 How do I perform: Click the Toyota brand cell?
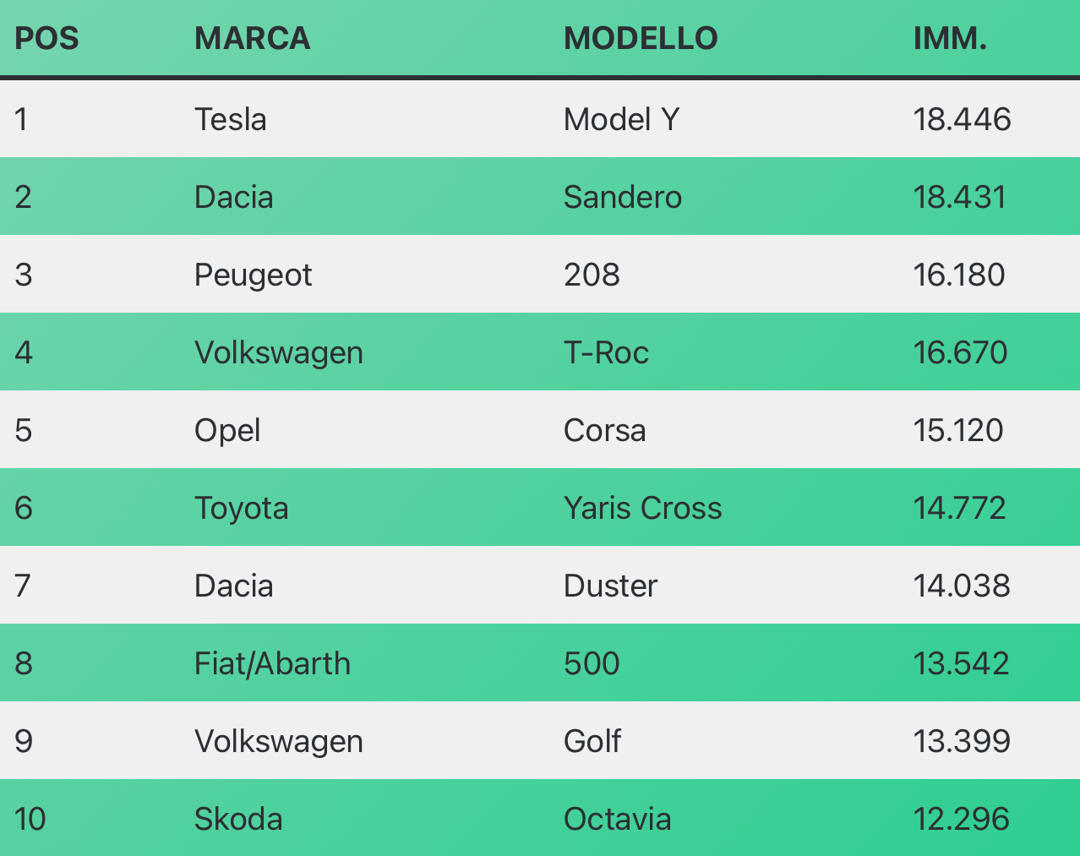[x=242, y=509]
